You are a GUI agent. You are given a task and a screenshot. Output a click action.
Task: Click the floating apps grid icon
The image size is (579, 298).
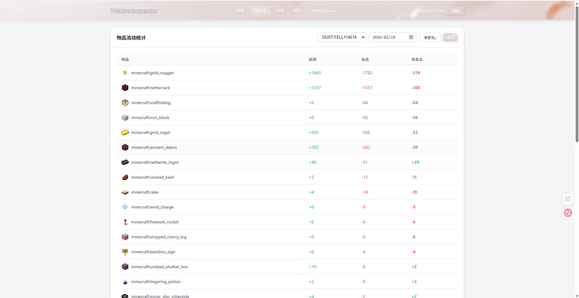pos(568,199)
